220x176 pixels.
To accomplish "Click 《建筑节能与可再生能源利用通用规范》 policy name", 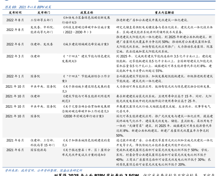I will [x=86, y=99].
